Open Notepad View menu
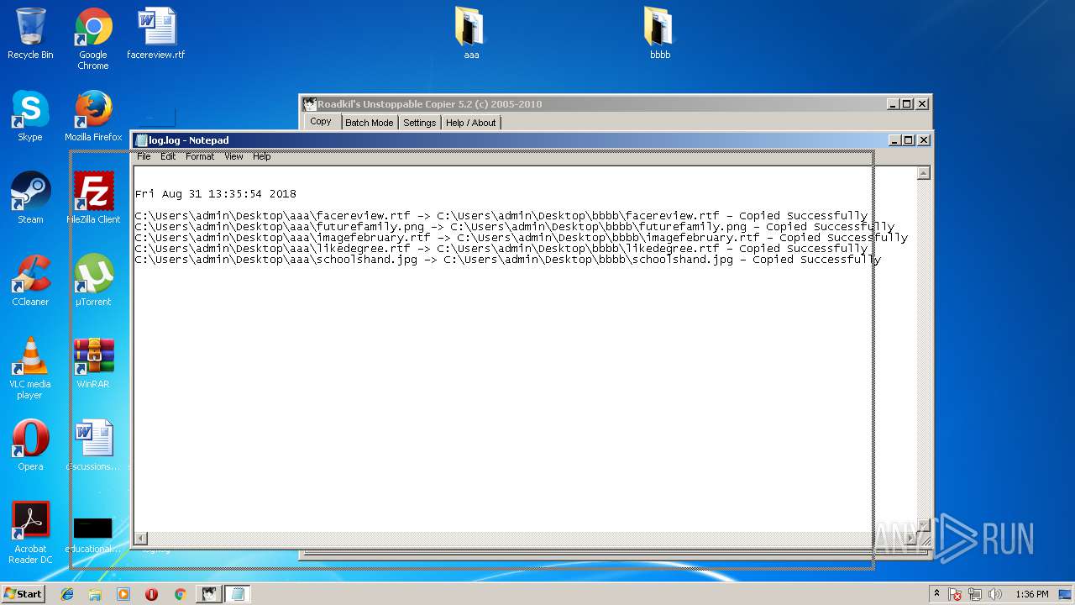 (233, 156)
